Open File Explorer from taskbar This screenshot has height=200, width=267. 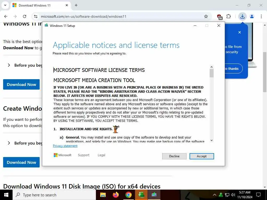[x=103, y=195]
